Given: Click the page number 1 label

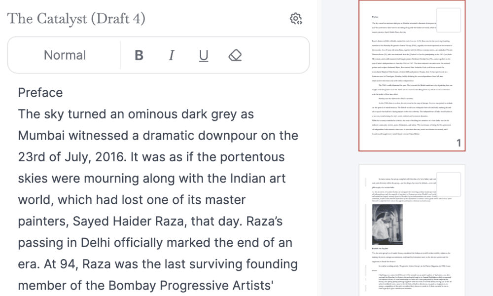Looking at the screenshot, I should [x=458, y=143].
